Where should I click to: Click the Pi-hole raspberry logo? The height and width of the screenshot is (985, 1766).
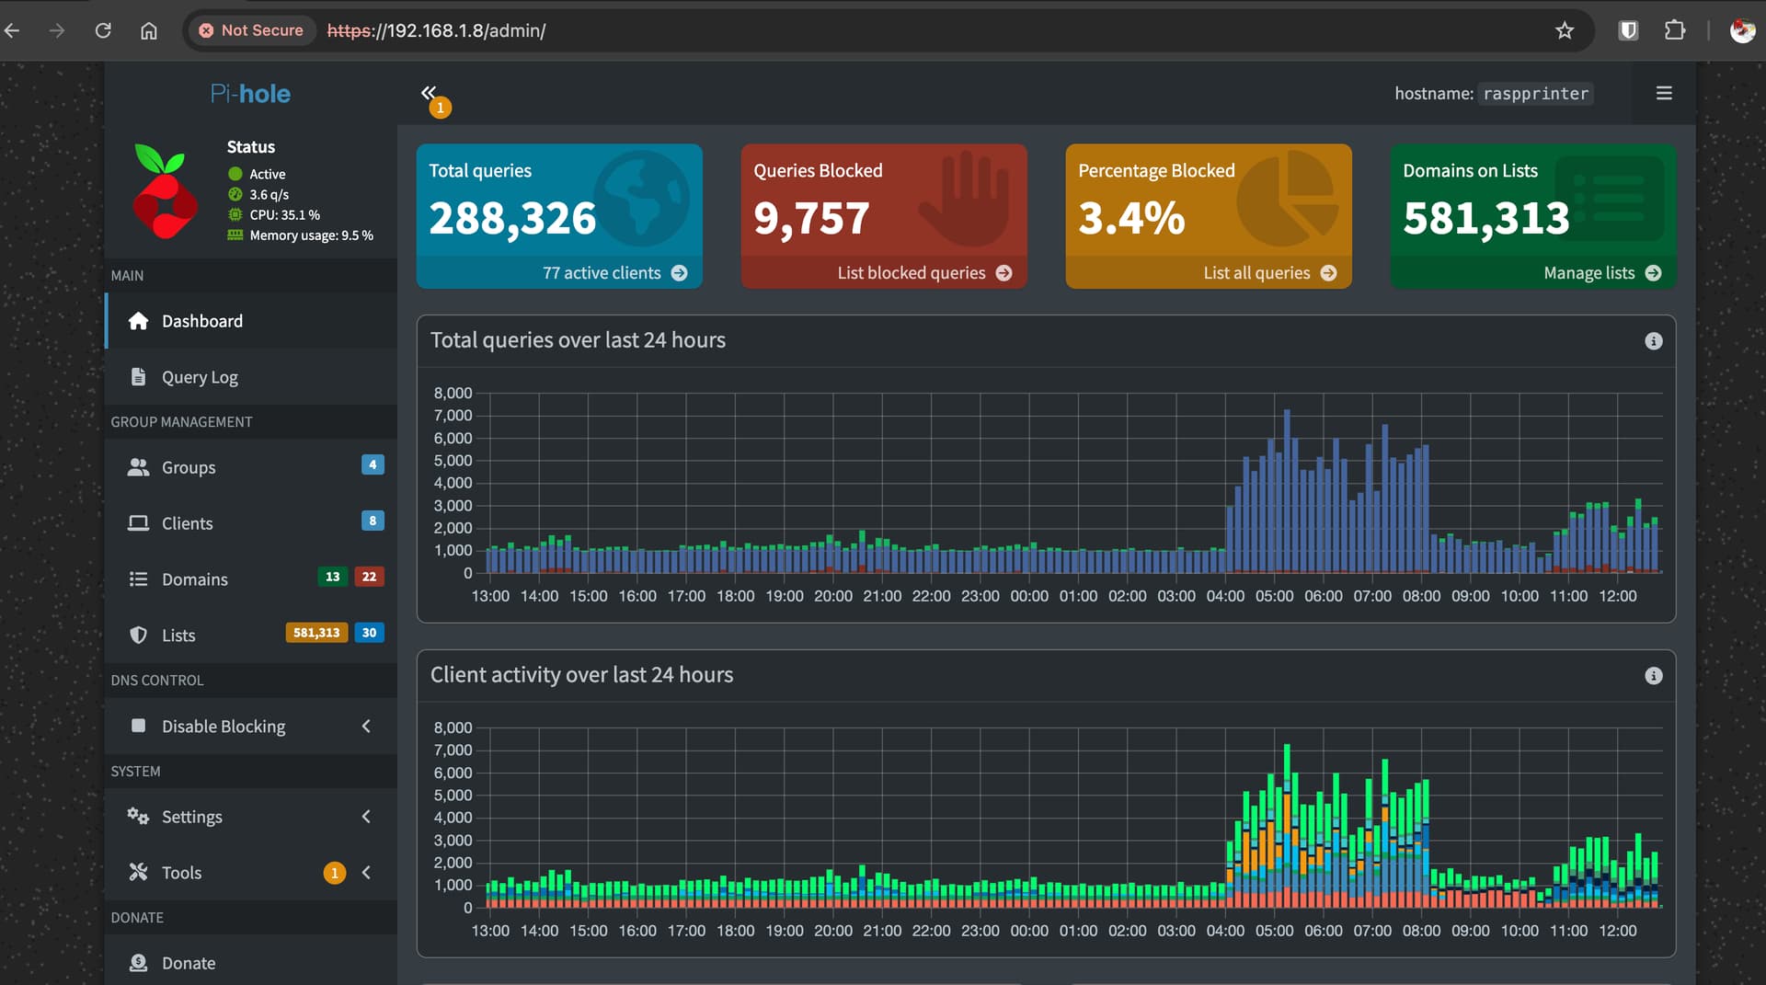pyautogui.click(x=165, y=191)
